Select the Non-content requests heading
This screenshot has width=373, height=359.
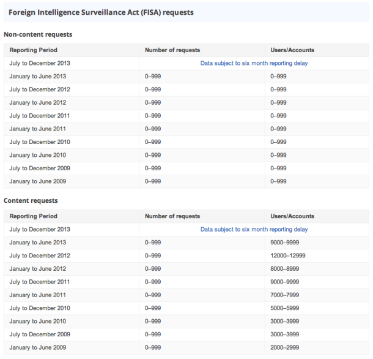tap(38, 35)
